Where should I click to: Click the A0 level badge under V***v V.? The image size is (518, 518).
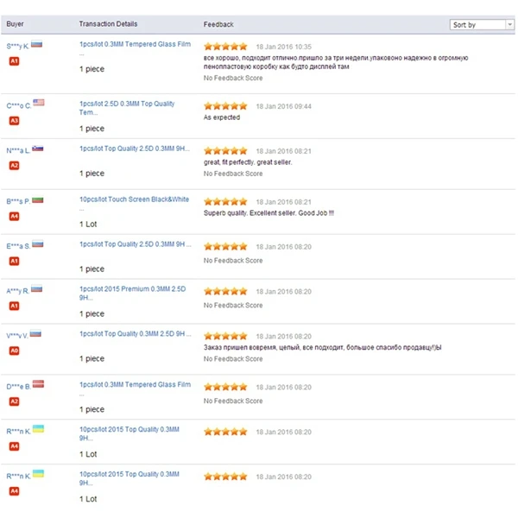(14, 351)
